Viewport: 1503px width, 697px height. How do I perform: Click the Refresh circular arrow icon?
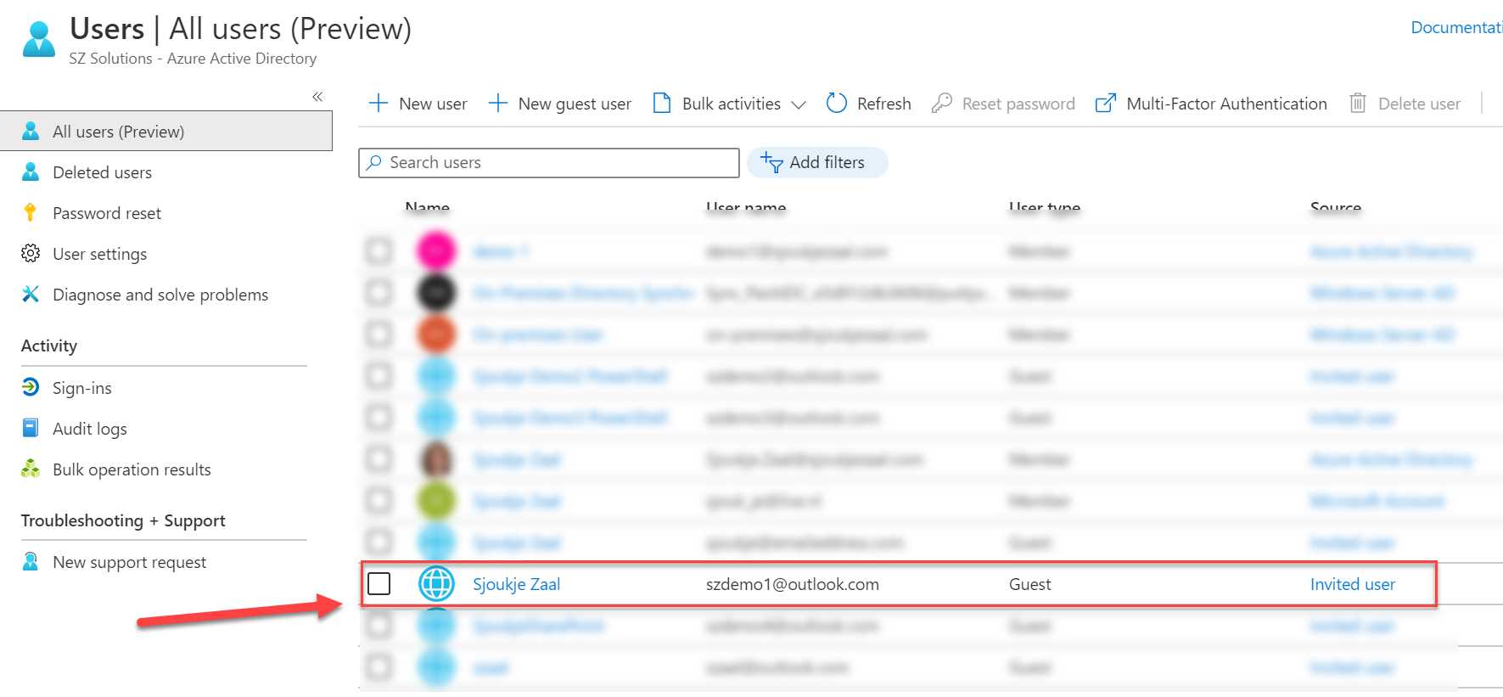pos(836,103)
